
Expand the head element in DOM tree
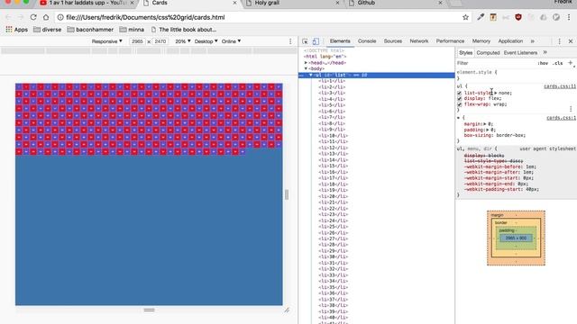[x=306, y=63]
